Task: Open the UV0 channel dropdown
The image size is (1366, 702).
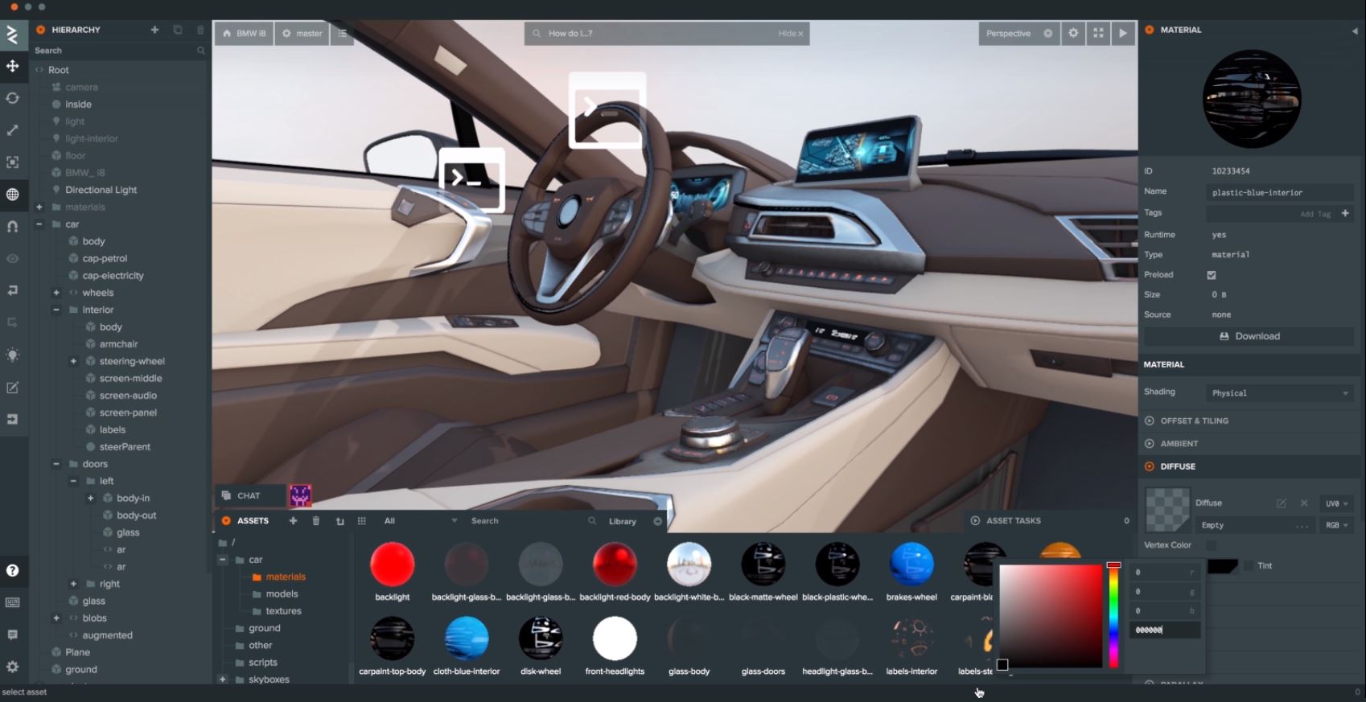Action: pos(1336,503)
